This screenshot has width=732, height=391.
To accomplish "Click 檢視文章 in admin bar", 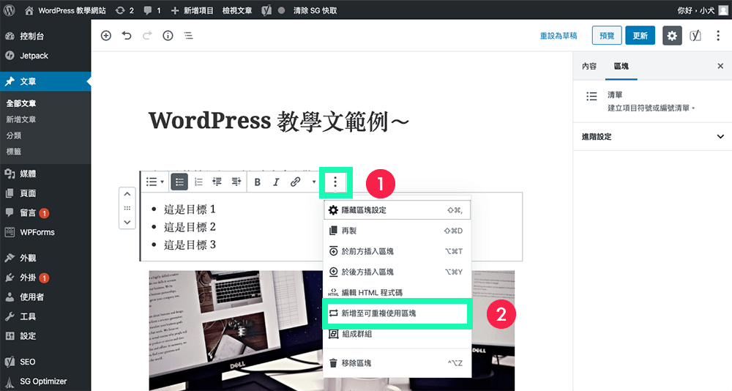I will [x=237, y=10].
